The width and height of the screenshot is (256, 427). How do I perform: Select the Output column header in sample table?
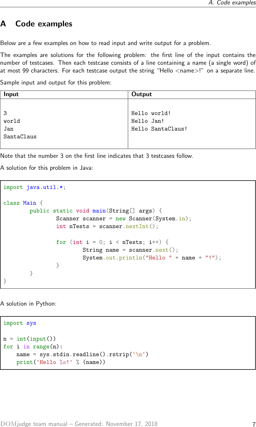(141, 94)
